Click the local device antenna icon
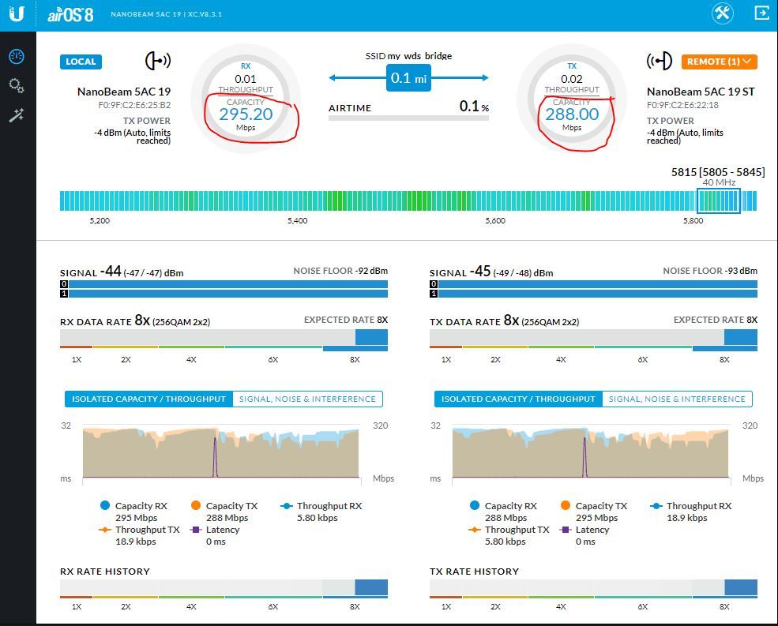This screenshot has height=626, width=778. point(158,61)
